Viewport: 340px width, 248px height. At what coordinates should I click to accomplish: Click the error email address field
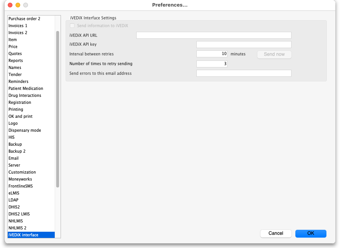pos(244,73)
